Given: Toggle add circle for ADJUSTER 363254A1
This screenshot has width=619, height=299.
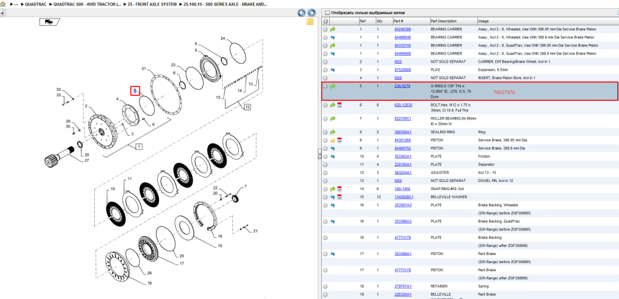Looking at the screenshot, I should (326, 173).
